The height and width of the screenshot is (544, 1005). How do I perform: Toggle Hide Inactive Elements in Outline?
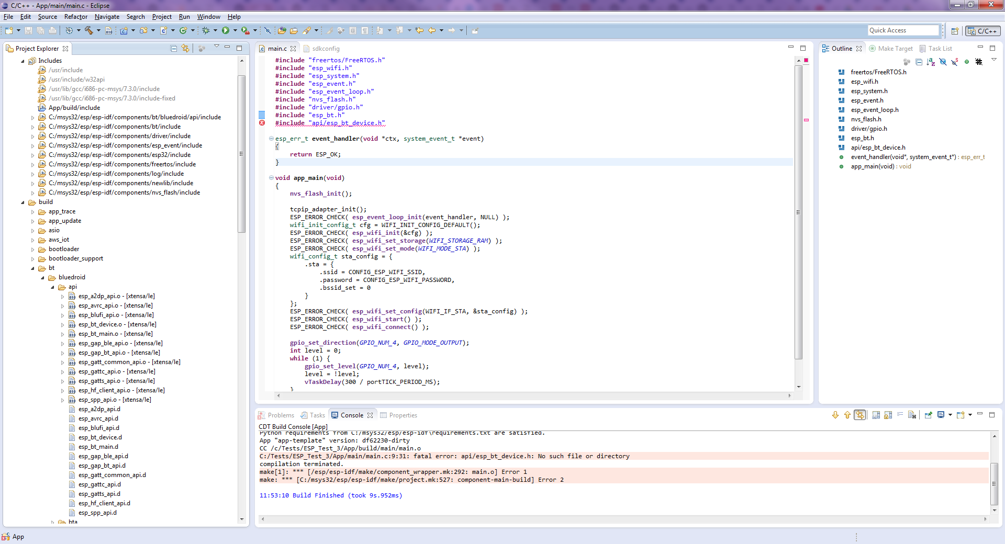[x=979, y=62]
